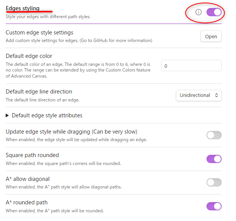Click the Custom edge style settings title
Screen dimensions: 236x221
[39, 33]
